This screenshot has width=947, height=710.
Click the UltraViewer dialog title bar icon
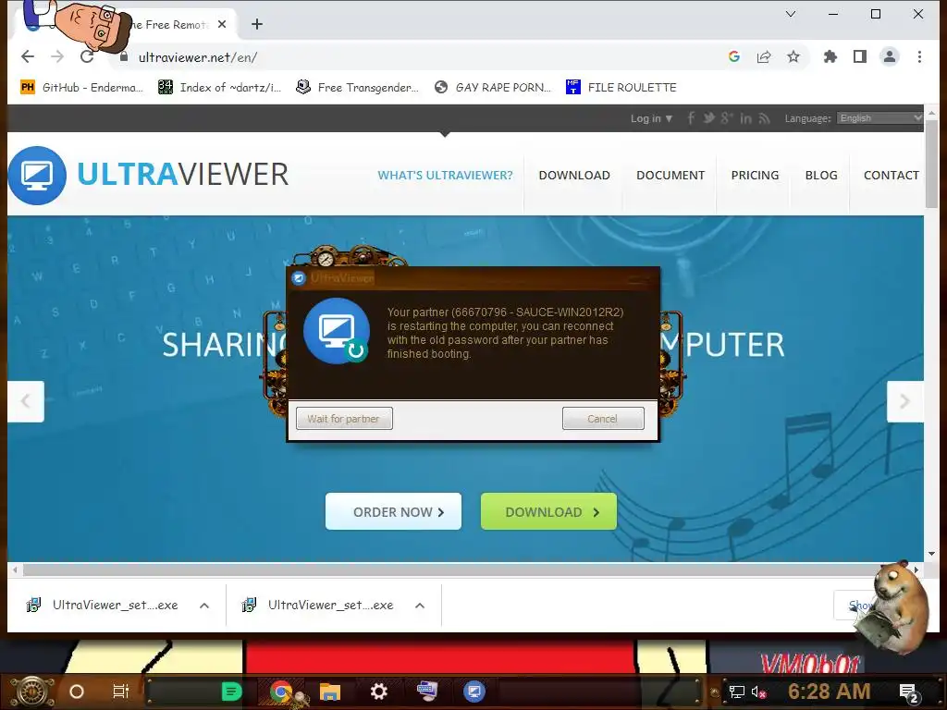[x=299, y=278]
